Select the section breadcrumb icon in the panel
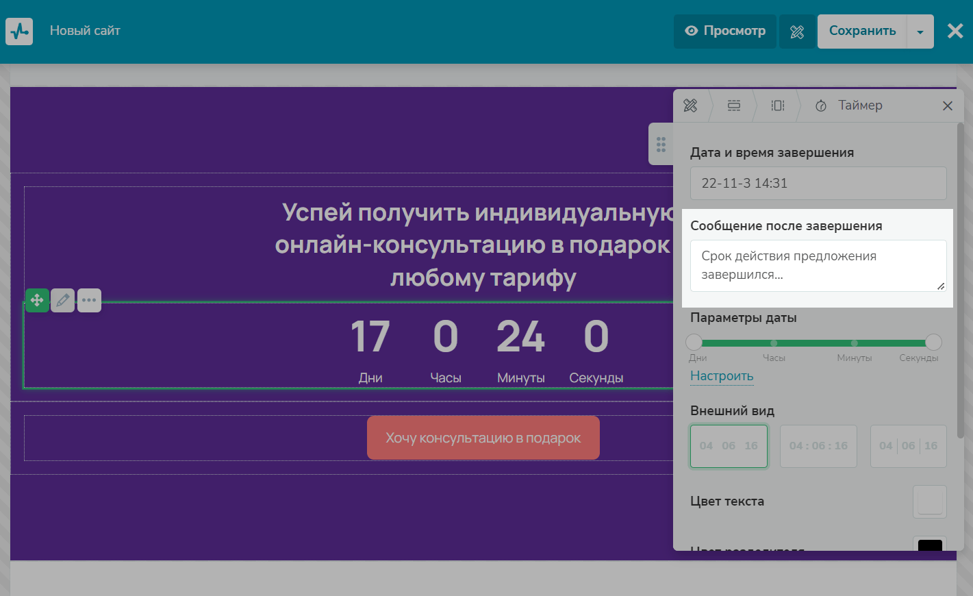 734,105
